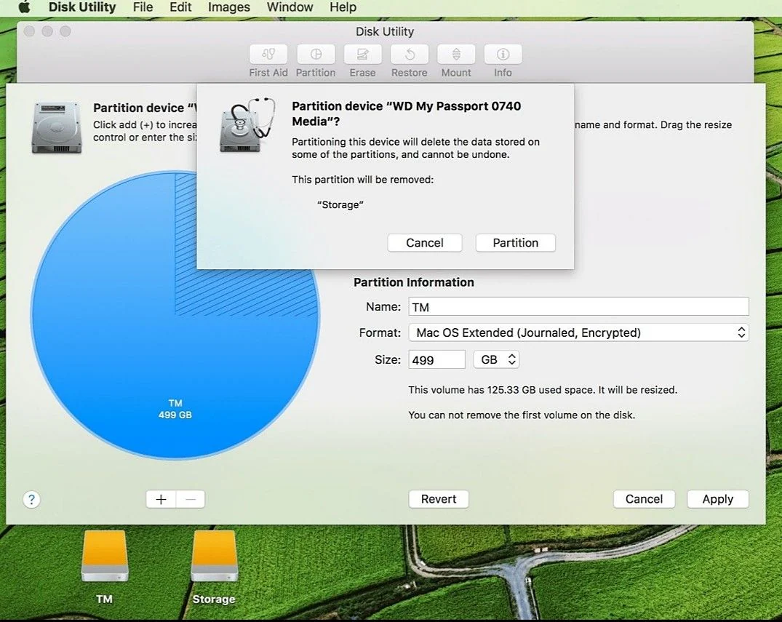Click the Partition Information heading
This screenshot has width=782, height=622.
click(414, 282)
